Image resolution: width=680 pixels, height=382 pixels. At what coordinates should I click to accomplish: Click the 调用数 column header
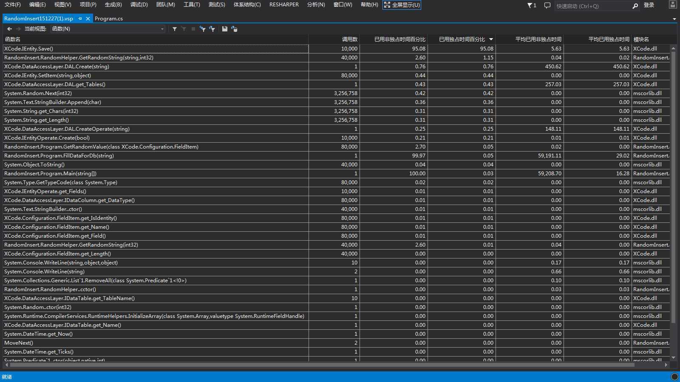tap(349, 39)
